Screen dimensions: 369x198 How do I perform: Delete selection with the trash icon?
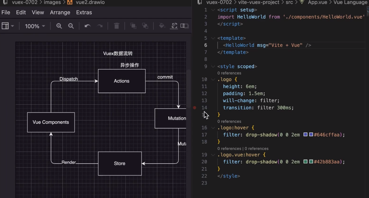116,26
